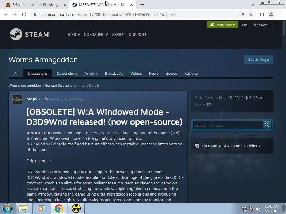Reload the Steam discussion page
This screenshot has width=286, height=214.
[x=24, y=14]
